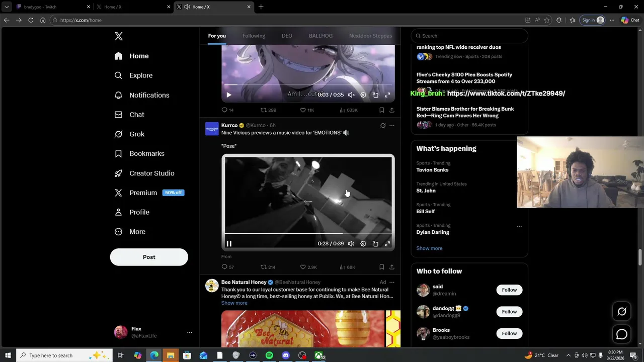Reply to Kurrco post with 57 comments

[x=227, y=267]
